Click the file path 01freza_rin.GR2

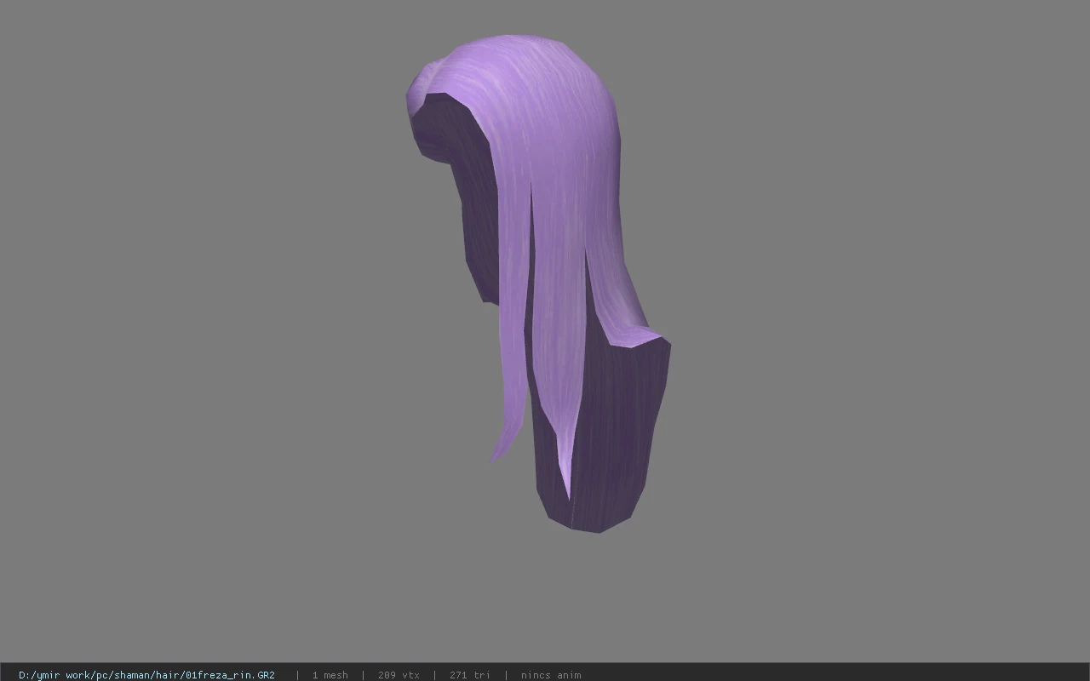point(146,675)
